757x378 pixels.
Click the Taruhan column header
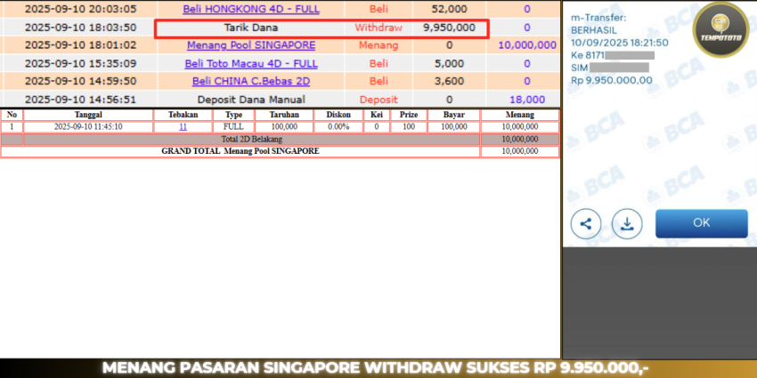pos(284,115)
